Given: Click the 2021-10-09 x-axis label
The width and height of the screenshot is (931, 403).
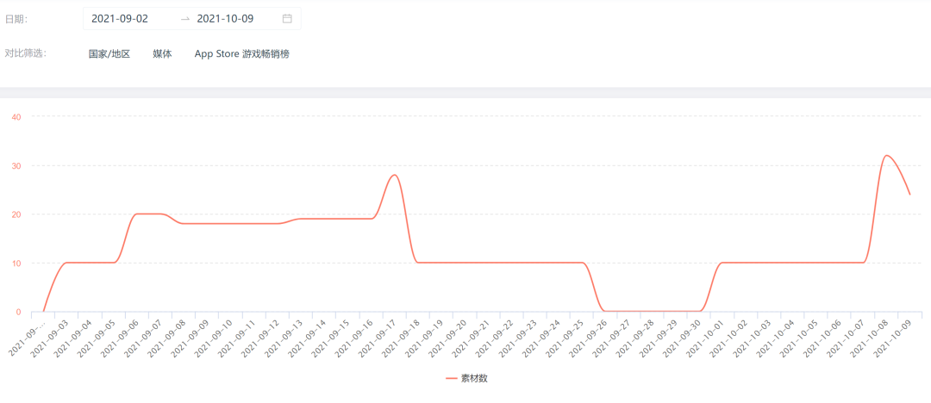Looking at the screenshot, I should 892,336.
